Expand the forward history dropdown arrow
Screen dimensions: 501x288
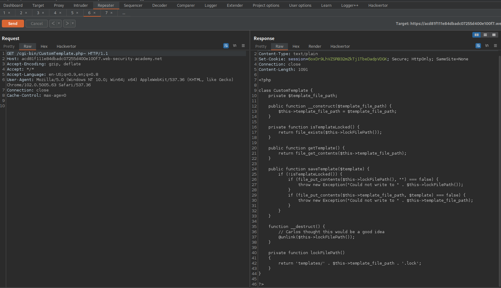(x=73, y=23)
